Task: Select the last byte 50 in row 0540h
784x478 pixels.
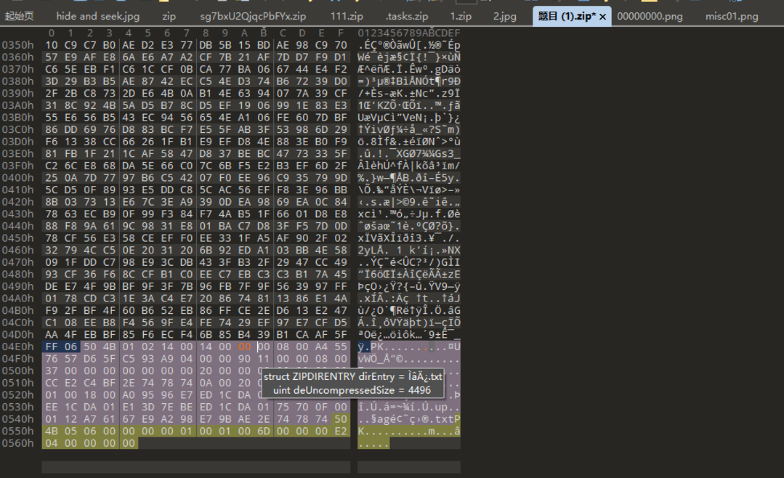Action: point(341,419)
